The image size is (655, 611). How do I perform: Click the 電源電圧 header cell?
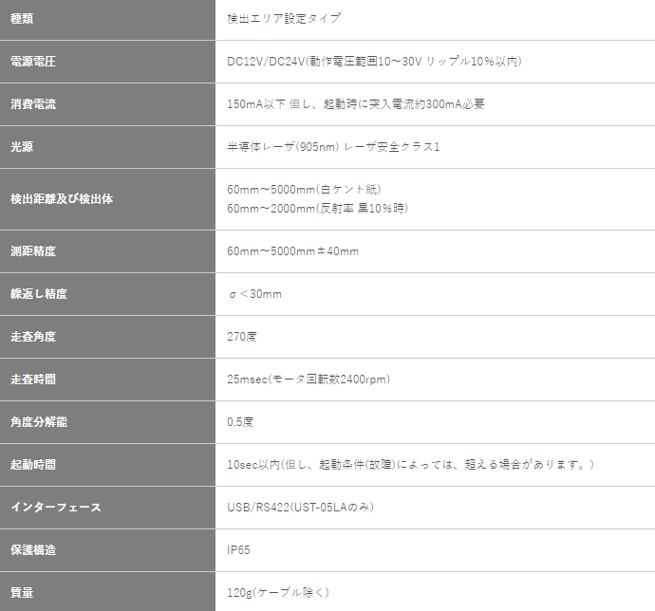coord(33,61)
